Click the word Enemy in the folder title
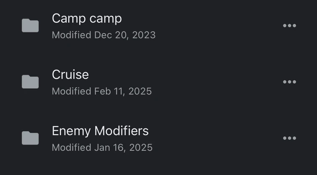 click(x=71, y=131)
